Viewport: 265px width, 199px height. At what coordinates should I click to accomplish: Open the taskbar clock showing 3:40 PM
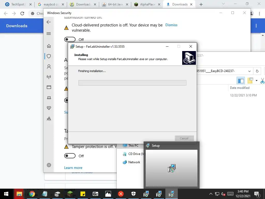point(243,194)
